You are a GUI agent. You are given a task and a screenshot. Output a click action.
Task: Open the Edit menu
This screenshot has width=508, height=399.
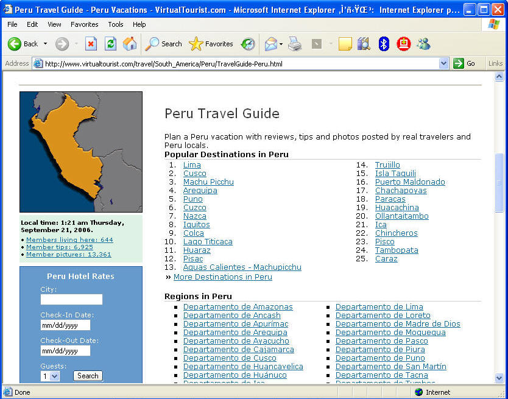point(32,24)
